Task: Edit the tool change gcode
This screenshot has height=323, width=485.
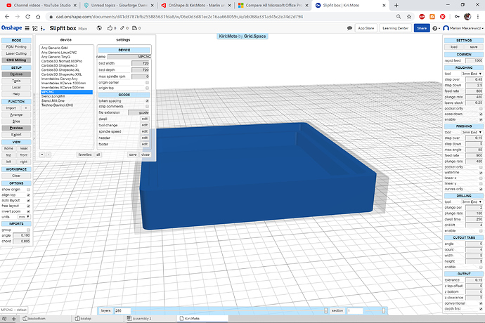Action: pos(145,126)
